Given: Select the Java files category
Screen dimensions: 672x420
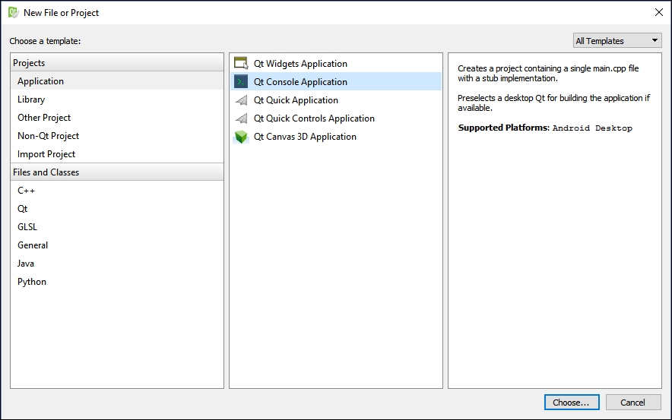Looking at the screenshot, I should (x=117, y=264).
